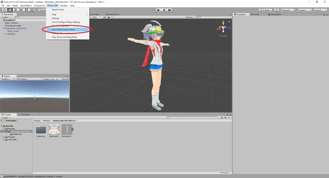Expand the VRCSDK folder arrow
This screenshot has height=178, width=329.
coord(4,140)
